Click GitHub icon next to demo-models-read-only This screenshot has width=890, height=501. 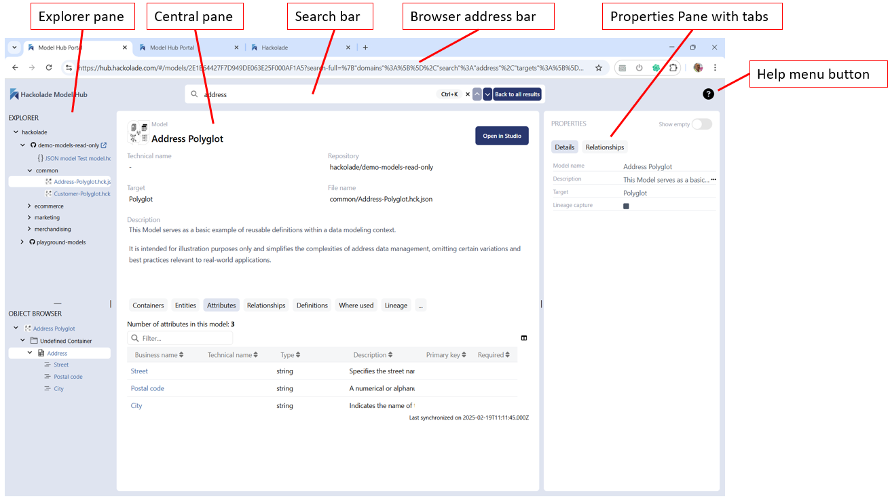pyautogui.click(x=33, y=145)
